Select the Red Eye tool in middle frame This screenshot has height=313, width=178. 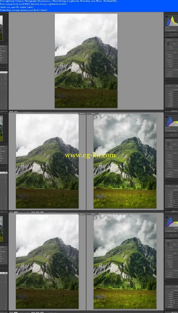(176, 135)
